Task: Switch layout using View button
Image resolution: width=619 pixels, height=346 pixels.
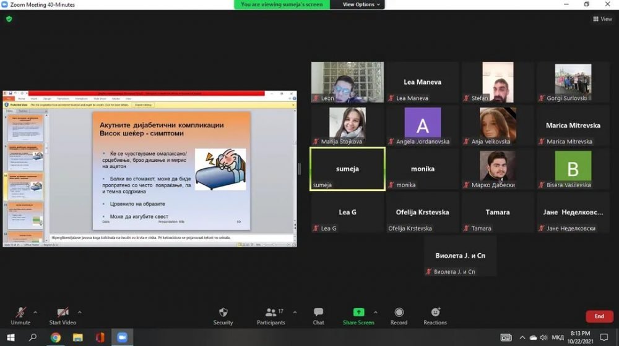Action: pos(602,19)
